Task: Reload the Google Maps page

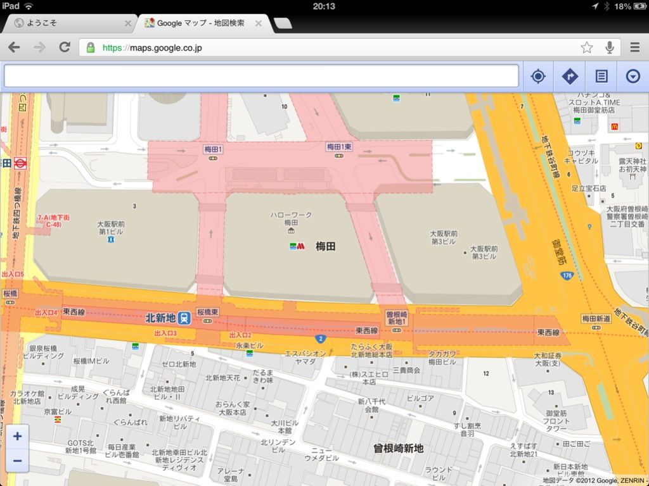Action: point(65,47)
